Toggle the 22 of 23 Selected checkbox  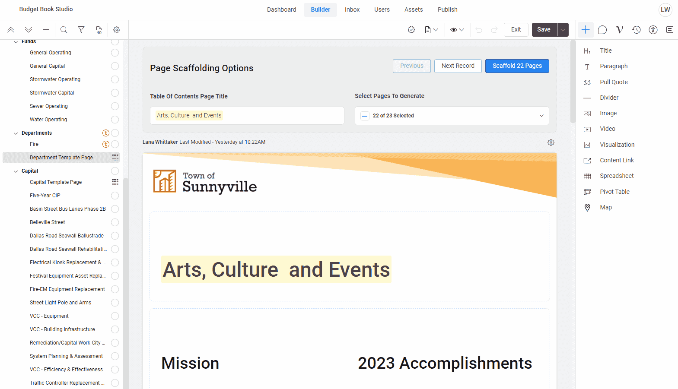point(365,116)
